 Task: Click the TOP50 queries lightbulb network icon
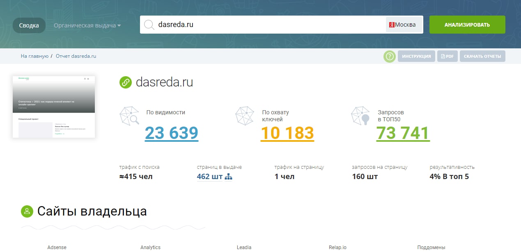361,116
